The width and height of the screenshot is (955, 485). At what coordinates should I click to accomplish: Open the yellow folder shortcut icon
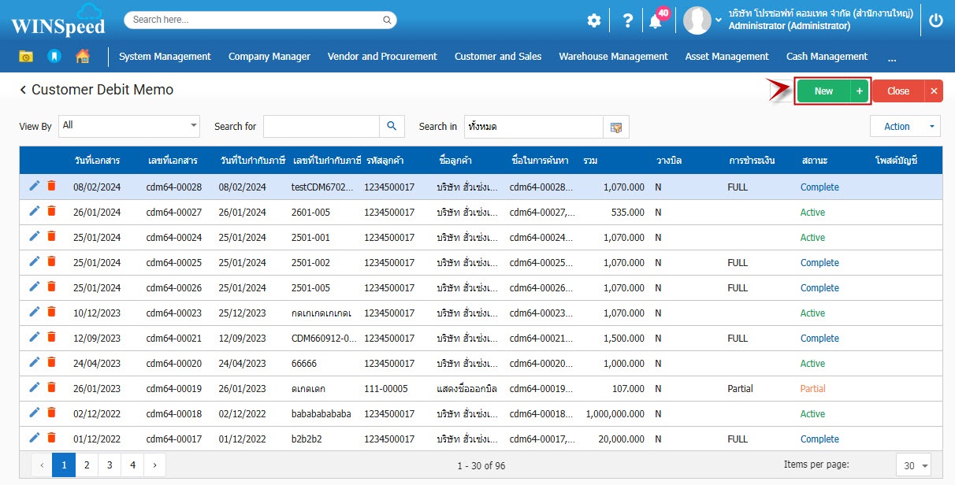click(26, 57)
